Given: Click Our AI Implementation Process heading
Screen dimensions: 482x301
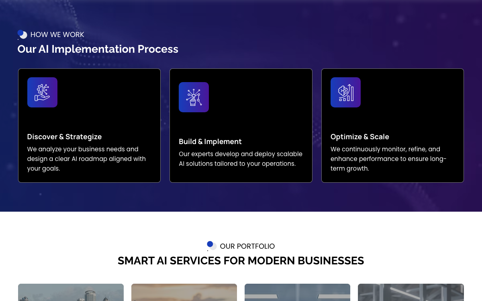Looking at the screenshot, I should pyautogui.click(x=98, y=49).
